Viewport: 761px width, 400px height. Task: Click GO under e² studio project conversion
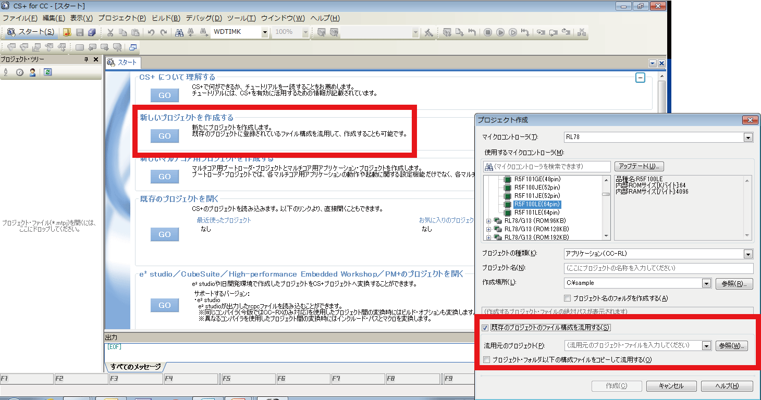point(165,305)
